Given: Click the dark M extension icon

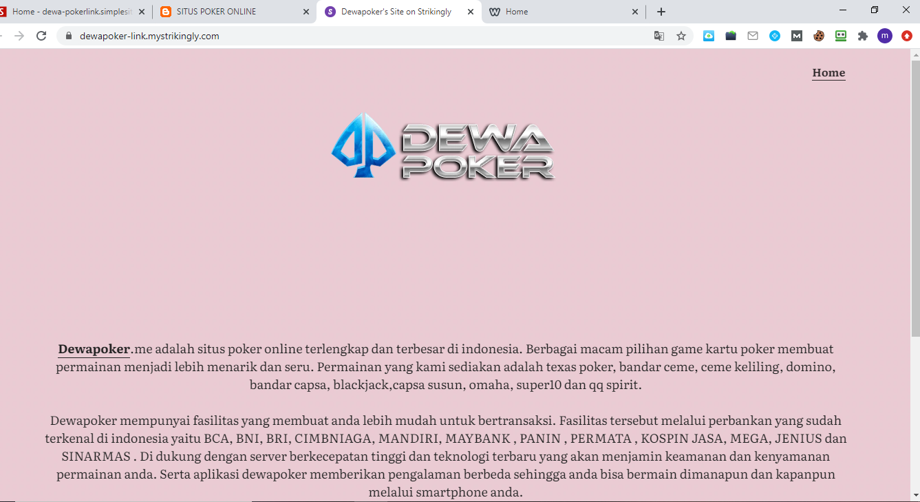Looking at the screenshot, I should click(x=796, y=36).
